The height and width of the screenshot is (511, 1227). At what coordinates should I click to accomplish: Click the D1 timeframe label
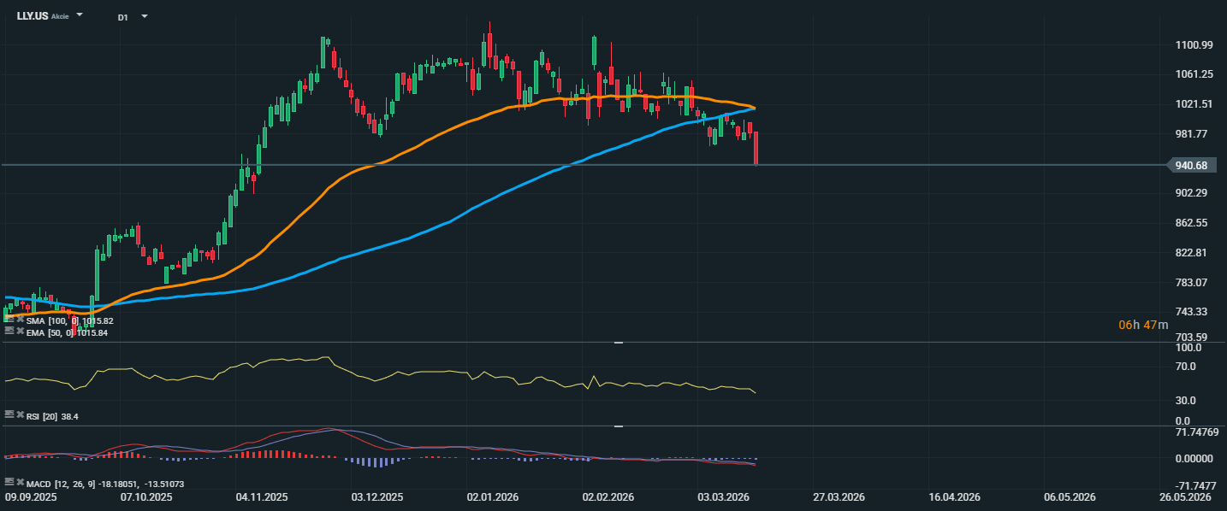[122, 17]
